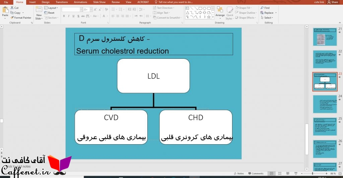Open Convert to SmartArt dropdown
The image size is (343, 178).
click(x=167, y=18)
